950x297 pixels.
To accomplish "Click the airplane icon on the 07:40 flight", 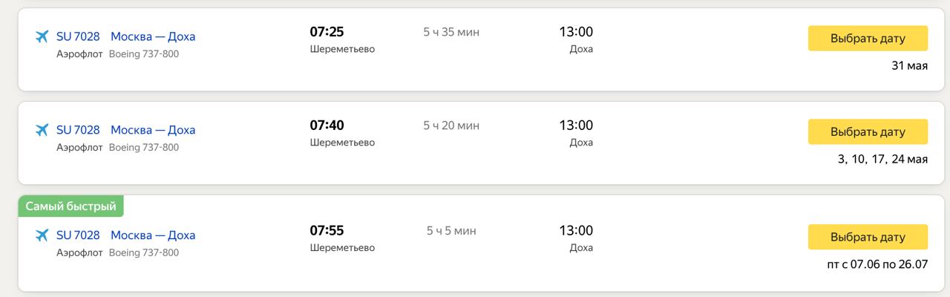I will [x=42, y=130].
